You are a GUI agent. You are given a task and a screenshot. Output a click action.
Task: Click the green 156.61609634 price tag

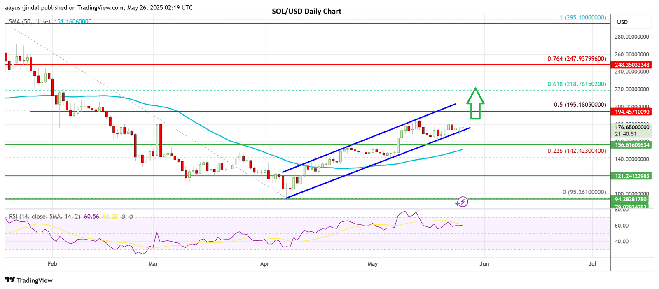click(632, 145)
